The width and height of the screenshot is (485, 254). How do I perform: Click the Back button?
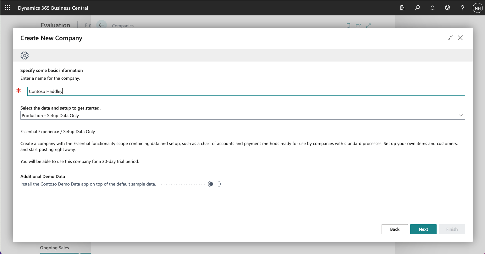click(x=394, y=229)
